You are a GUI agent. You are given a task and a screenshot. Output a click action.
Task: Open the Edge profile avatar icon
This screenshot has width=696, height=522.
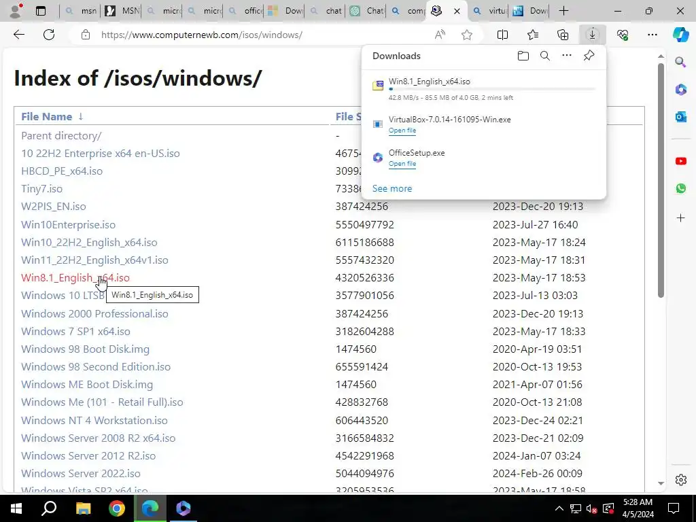[16, 11]
